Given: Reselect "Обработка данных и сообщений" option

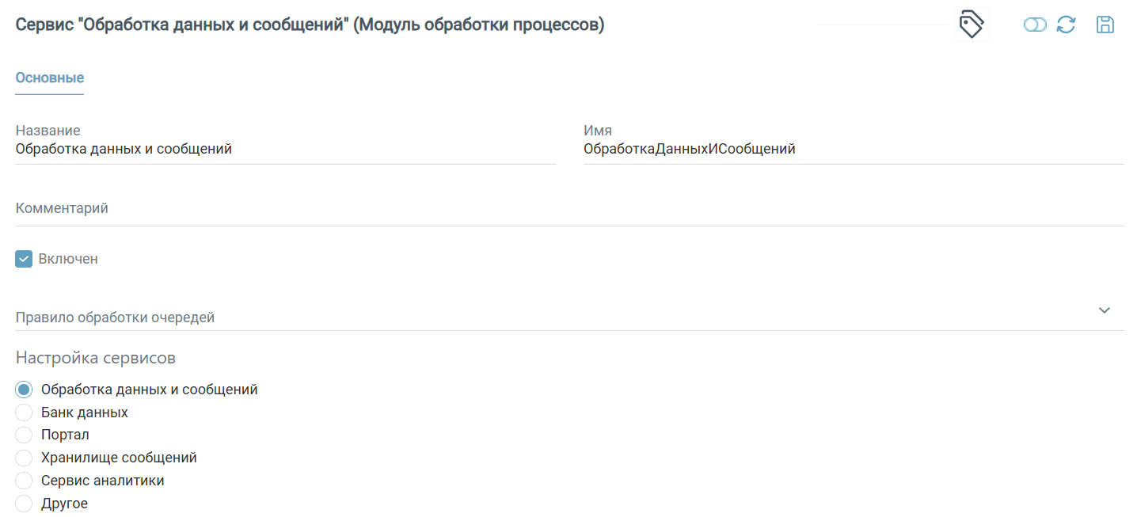Looking at the screenshot, I should point(23,389).
